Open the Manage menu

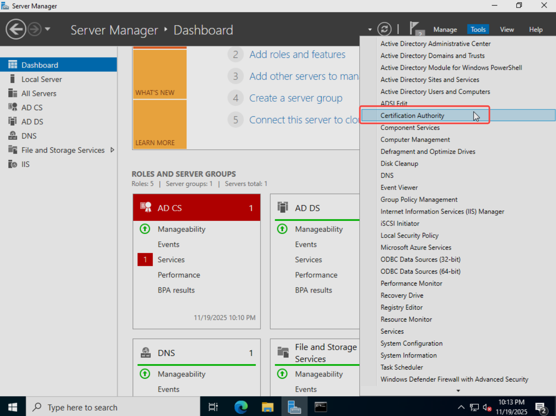click(445, 30)
